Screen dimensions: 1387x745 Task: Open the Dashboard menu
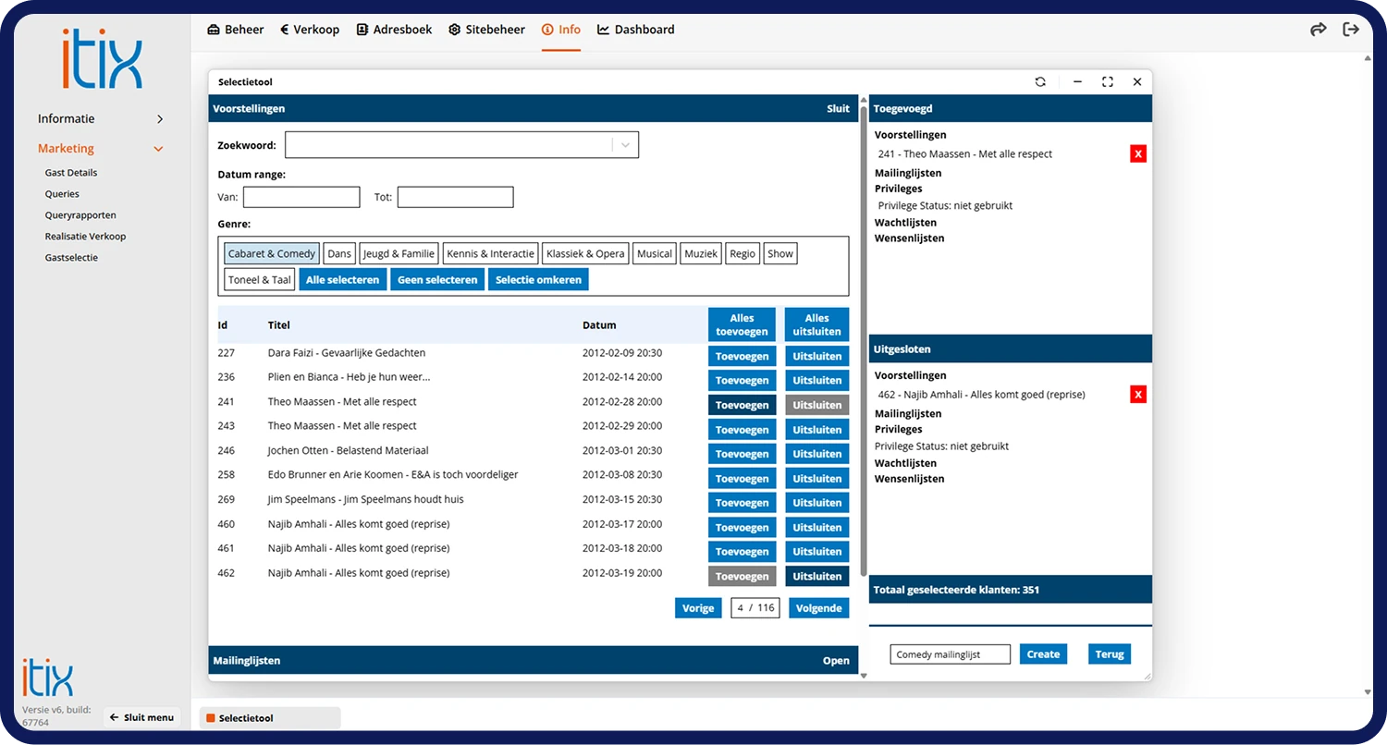tap(636, 30)
